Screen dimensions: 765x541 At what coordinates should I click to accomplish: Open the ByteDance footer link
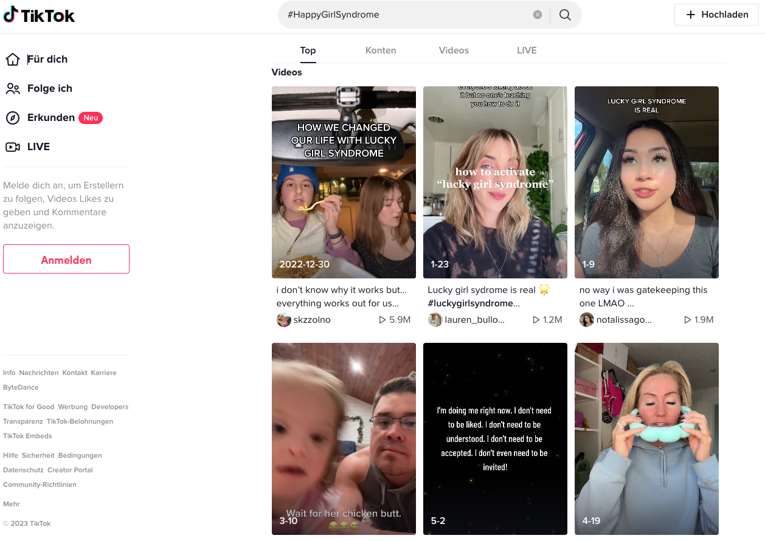tap(21, 387)
